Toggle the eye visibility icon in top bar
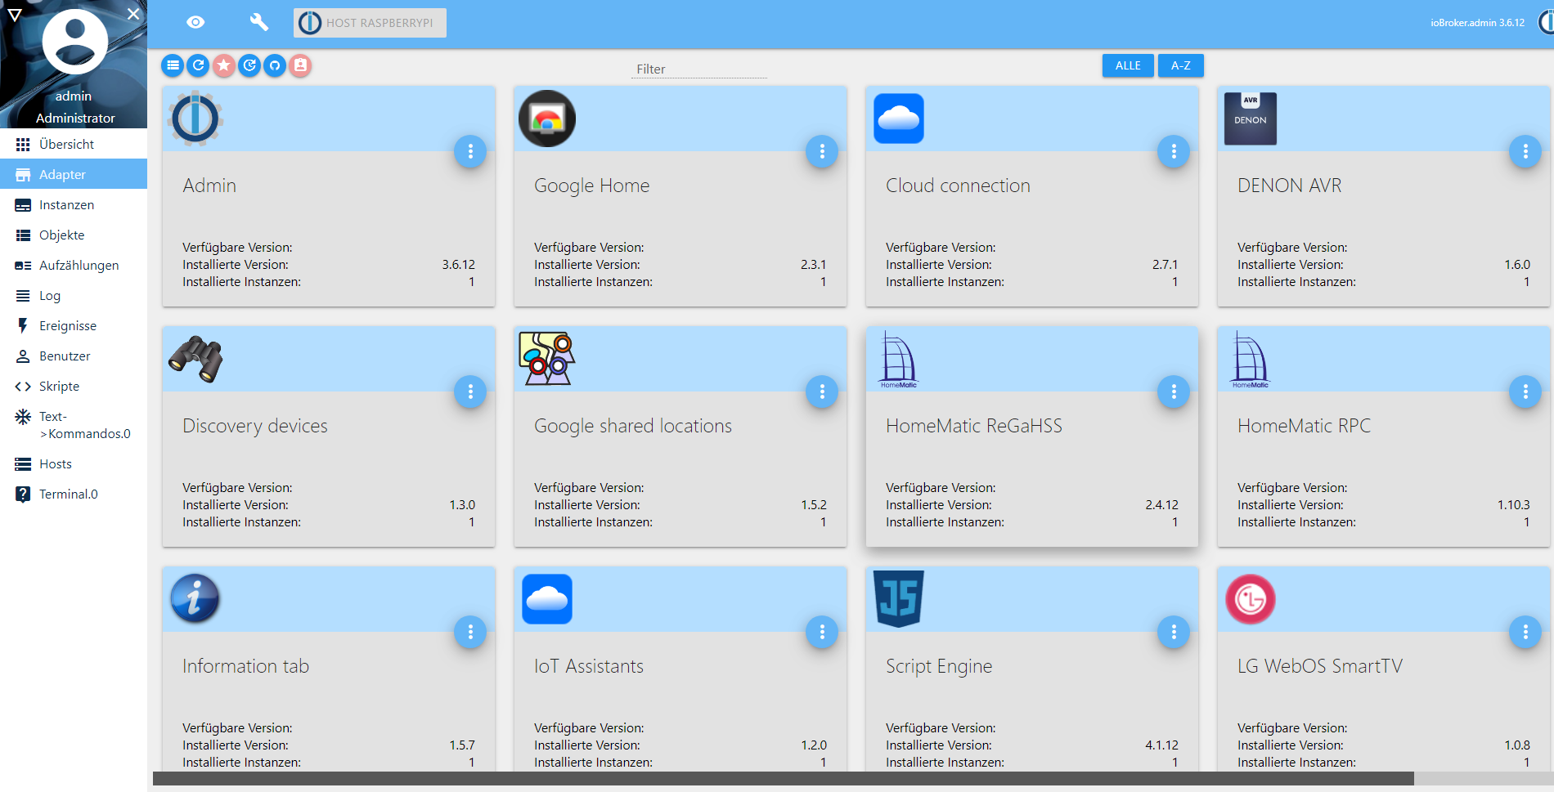Viewport: 1554px width, 792px height. pyautogui.click(x=195, y=22)
